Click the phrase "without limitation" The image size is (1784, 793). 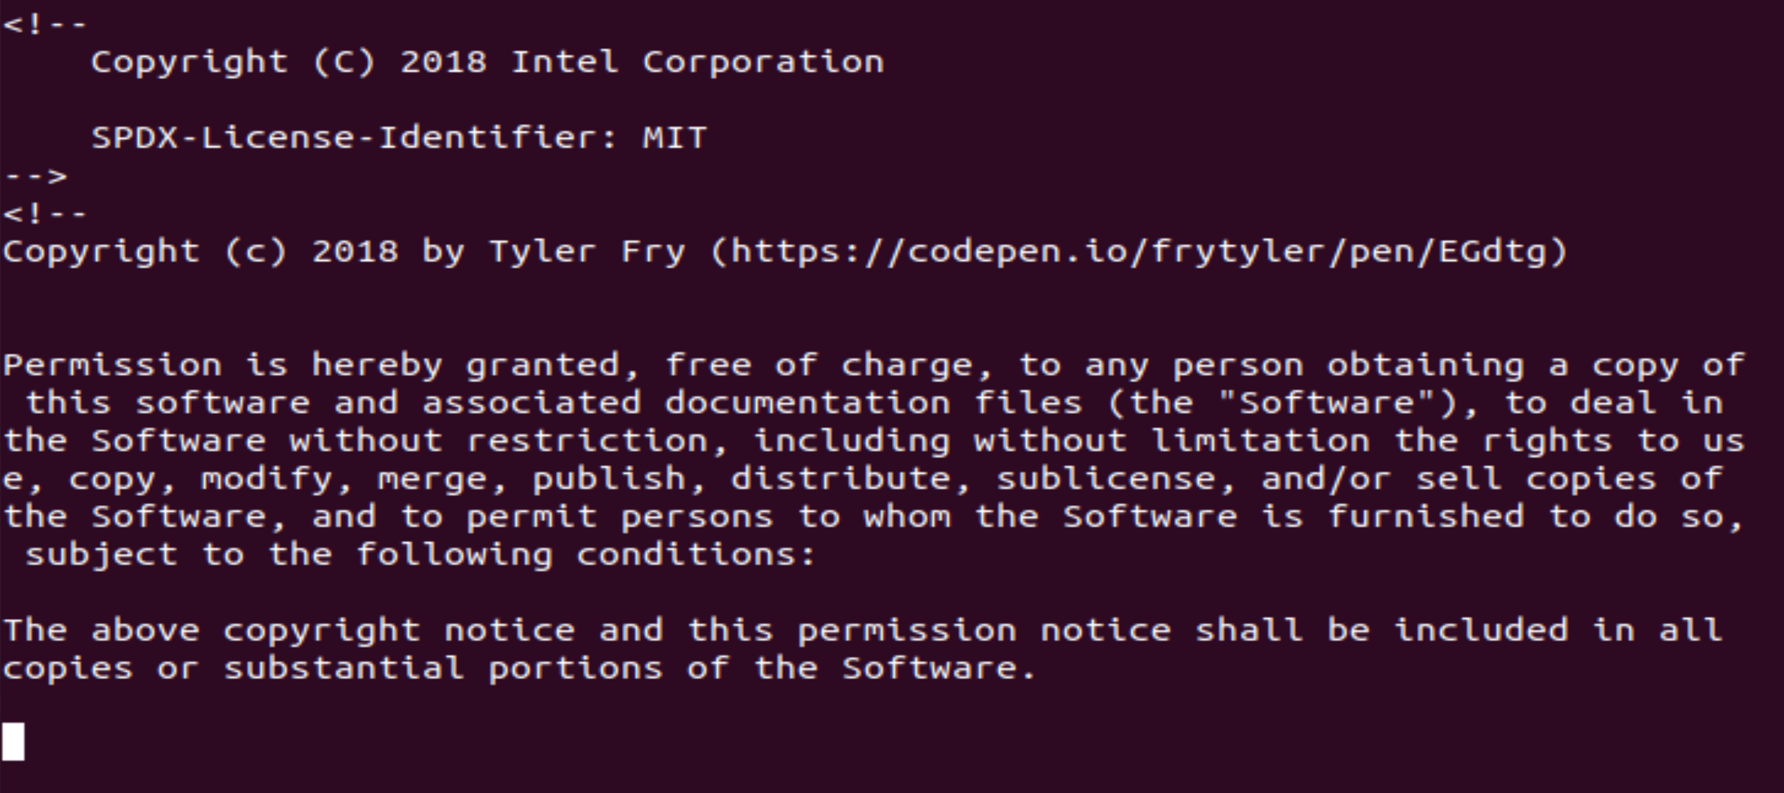(1171, 441)
